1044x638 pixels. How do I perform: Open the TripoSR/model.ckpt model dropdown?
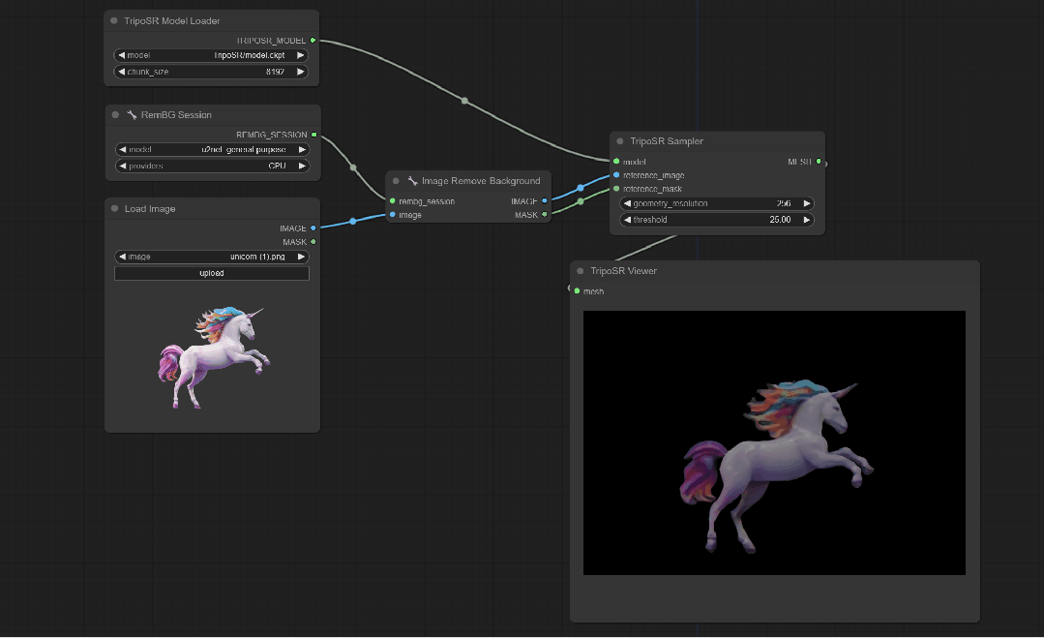click(x=211, y=55)
